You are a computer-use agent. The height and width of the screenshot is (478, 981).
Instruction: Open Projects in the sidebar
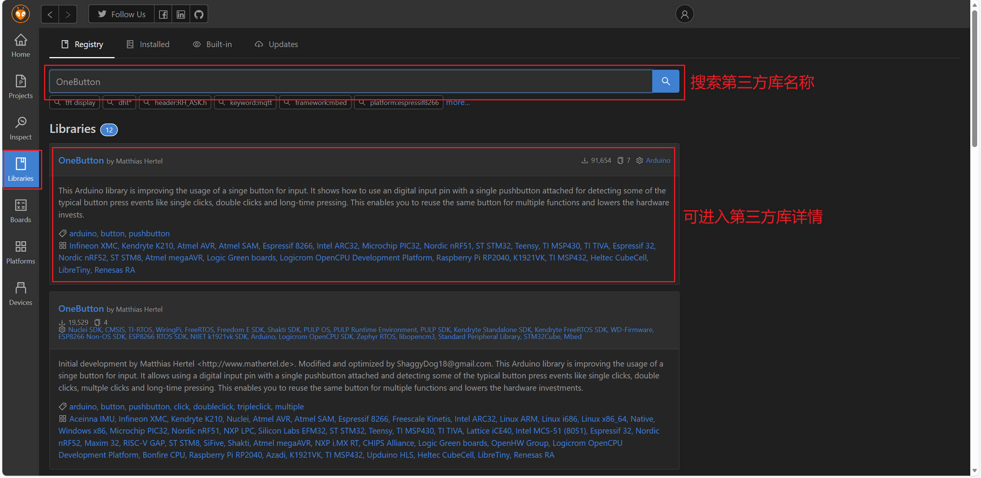point(21,87)
